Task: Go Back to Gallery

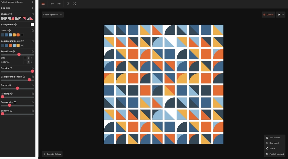Action: click(52, 154)
